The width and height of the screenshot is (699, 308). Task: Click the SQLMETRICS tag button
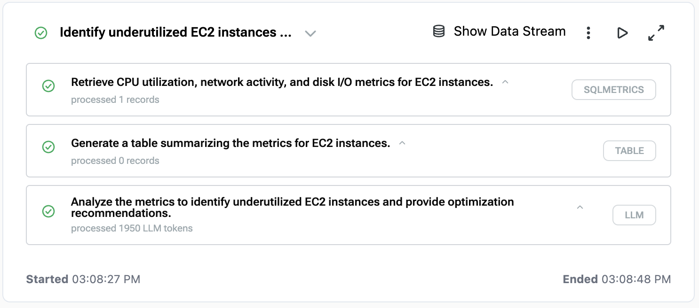(613, 90)
